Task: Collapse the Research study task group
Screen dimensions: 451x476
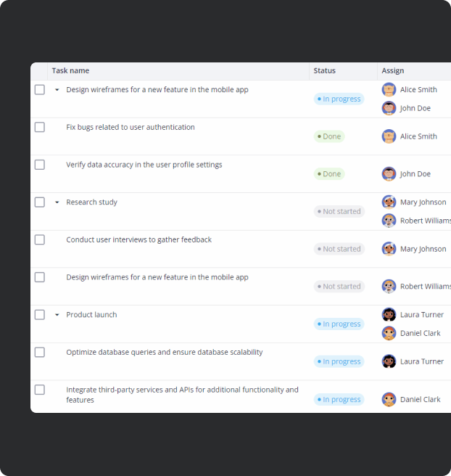Action: click(57, 202)
